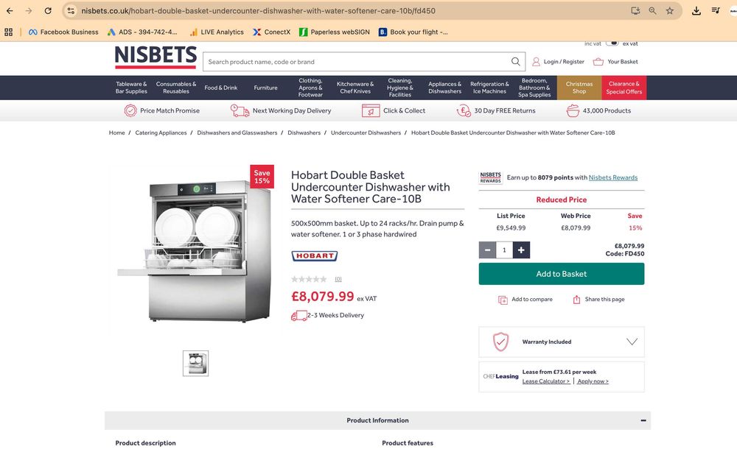Increase quantity with the plus button
The height and width of the screenshot is (452, 737).
[521, 250]
